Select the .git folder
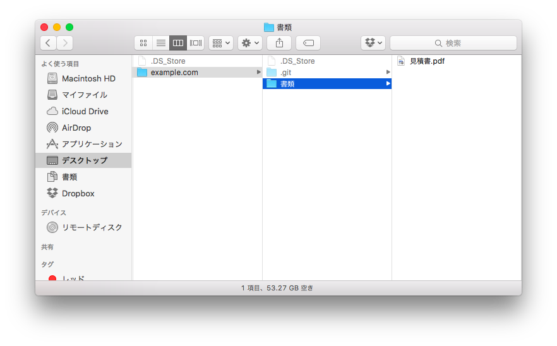This screenshot has width=557, height=346. (x=327, y=73)
